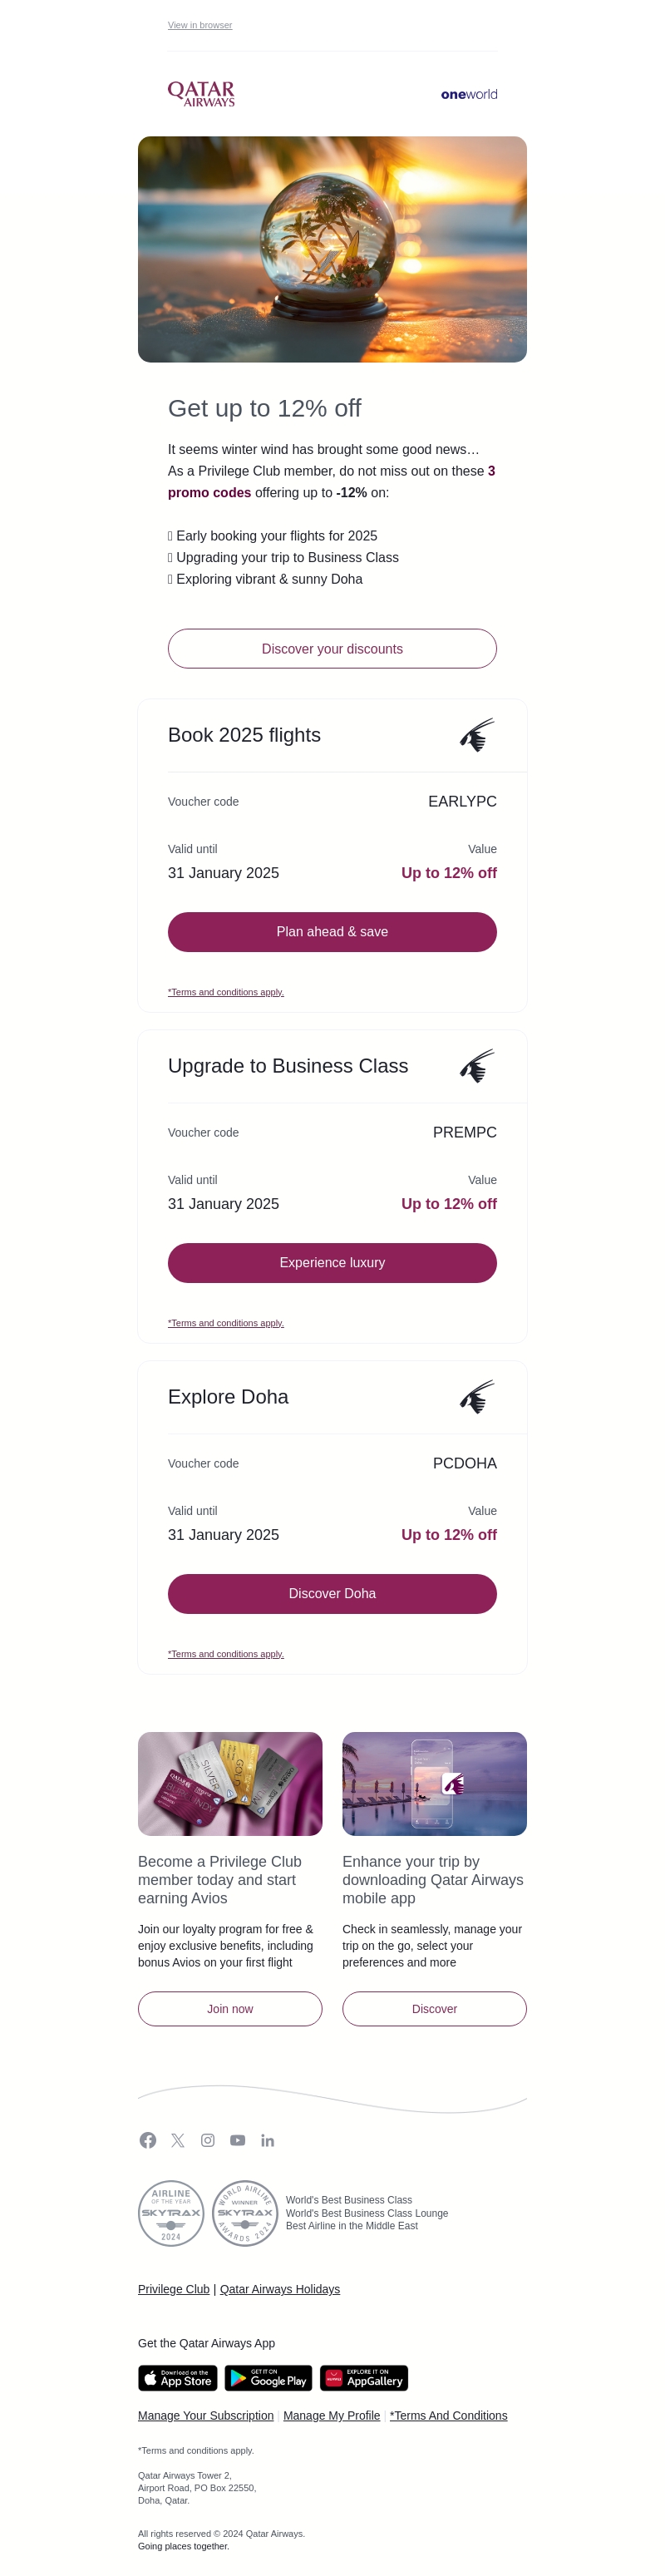The image size is (665, 2576).
Task: Click the LinkedIn icon in footer
Action: (268, 2140)
